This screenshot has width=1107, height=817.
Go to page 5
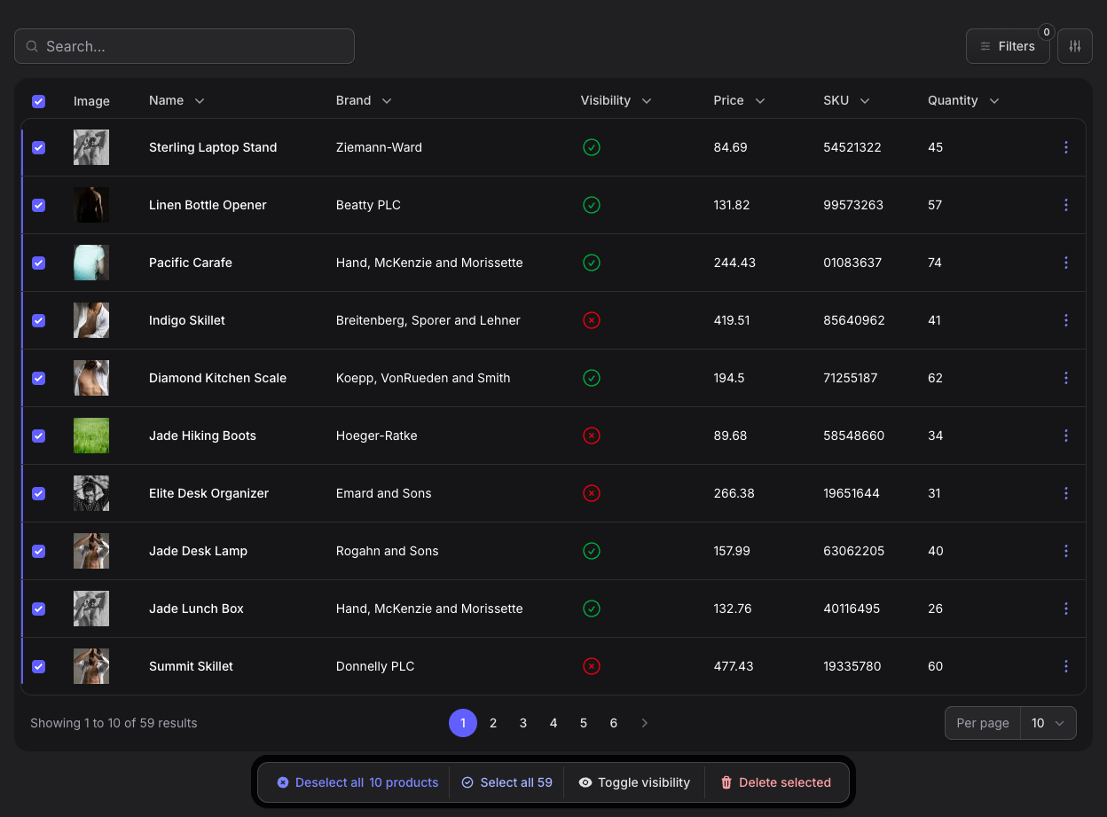[x=584, y=723]
